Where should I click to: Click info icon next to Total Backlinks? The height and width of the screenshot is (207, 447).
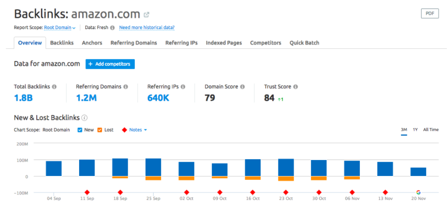(54, 87)
